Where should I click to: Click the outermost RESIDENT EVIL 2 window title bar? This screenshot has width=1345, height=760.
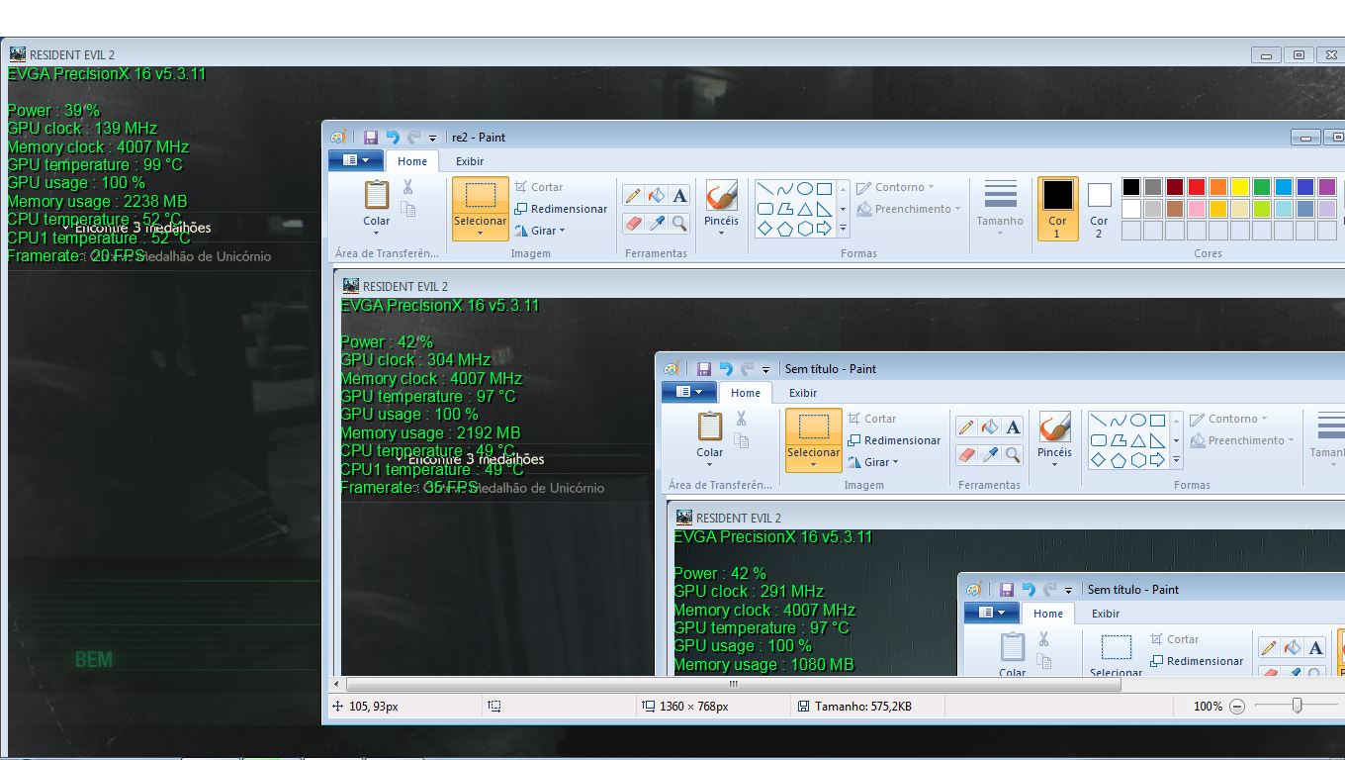672,54
